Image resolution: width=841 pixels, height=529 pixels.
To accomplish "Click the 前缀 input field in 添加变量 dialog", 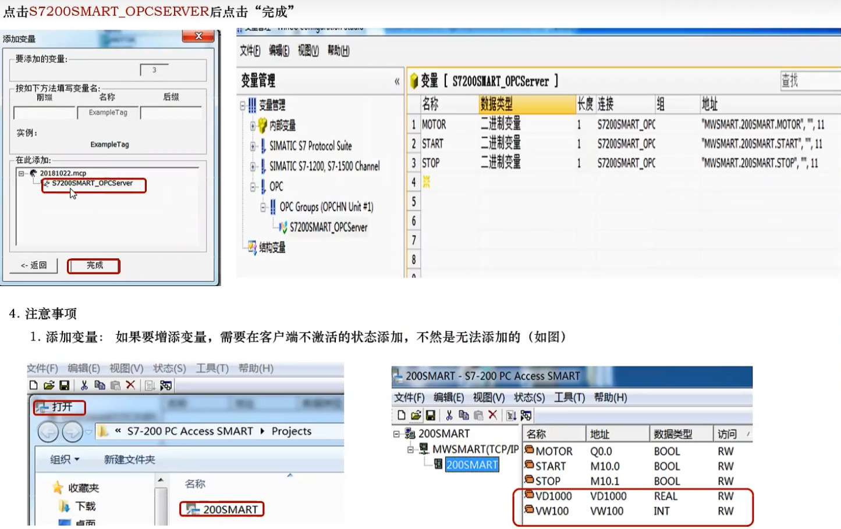I will [44, 113].
